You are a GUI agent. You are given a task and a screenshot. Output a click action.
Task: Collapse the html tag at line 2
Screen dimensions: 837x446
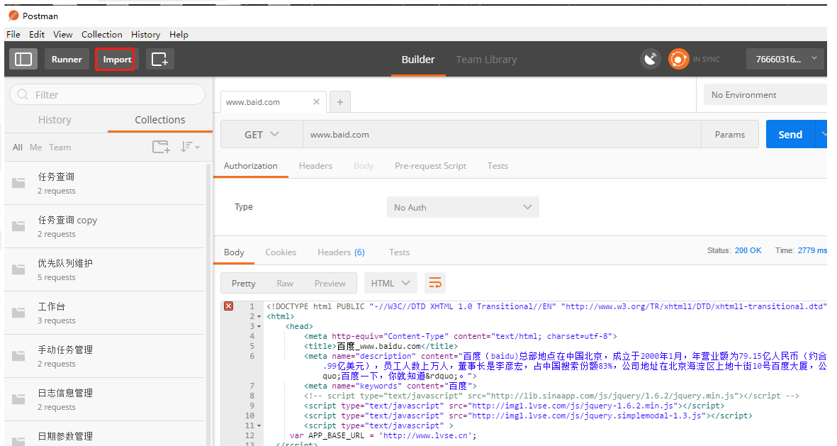[259, 316]
